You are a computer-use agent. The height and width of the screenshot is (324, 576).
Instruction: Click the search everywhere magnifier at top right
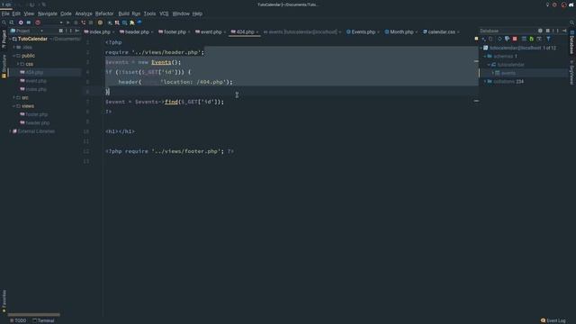point(571,22)
